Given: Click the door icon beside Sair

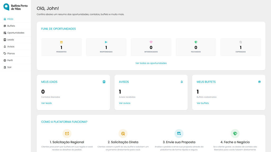Looking at the screenshot, I should (5, 67).
